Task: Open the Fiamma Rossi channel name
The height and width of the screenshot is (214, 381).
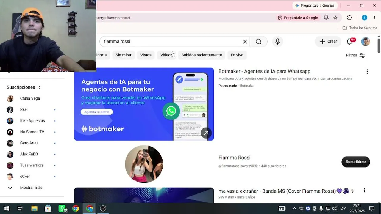Action: pyautogui.click(x=234, y=158)
